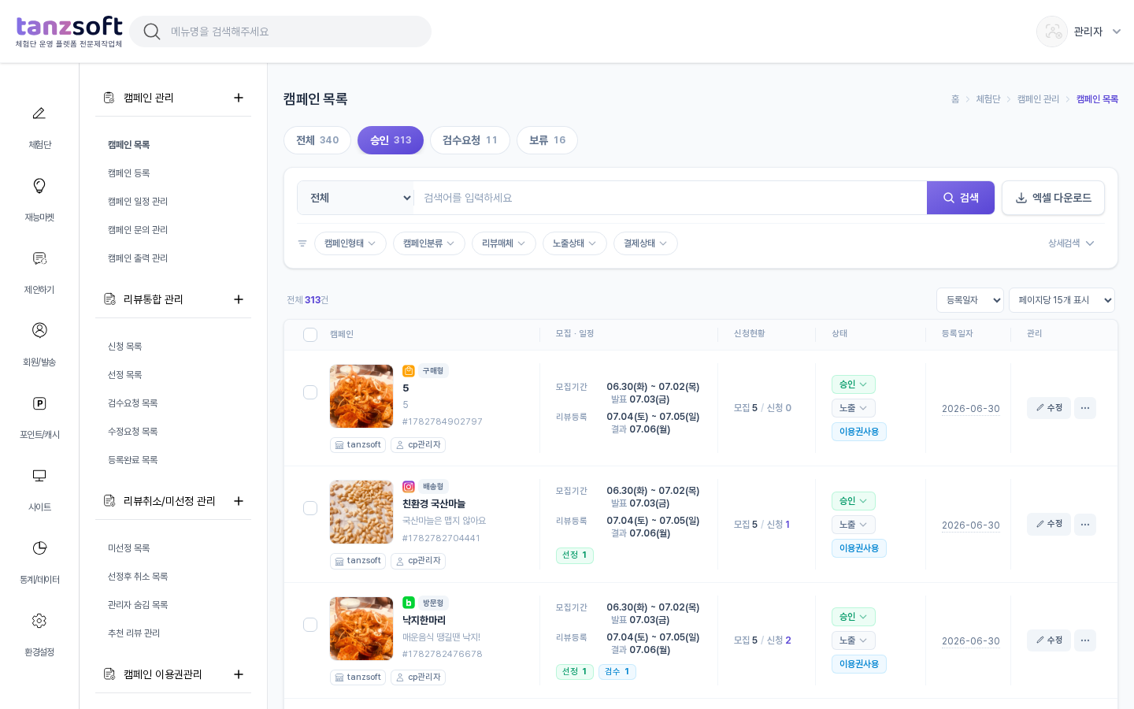1134x709 pixels.
Task: Check the box for 낙지한마리 campaign
Action: point(310,625)
